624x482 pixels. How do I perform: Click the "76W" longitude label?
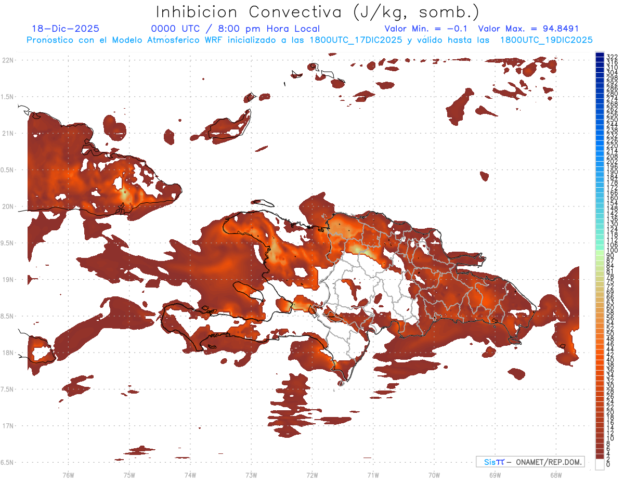68,474
